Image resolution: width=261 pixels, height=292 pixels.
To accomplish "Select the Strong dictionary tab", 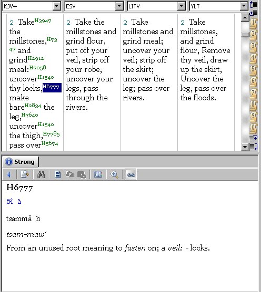I will tap(21, 162).
